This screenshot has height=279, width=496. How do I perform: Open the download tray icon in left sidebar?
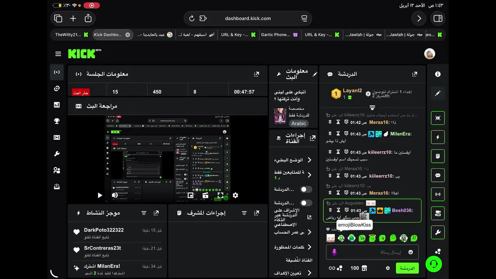[57, 186]
